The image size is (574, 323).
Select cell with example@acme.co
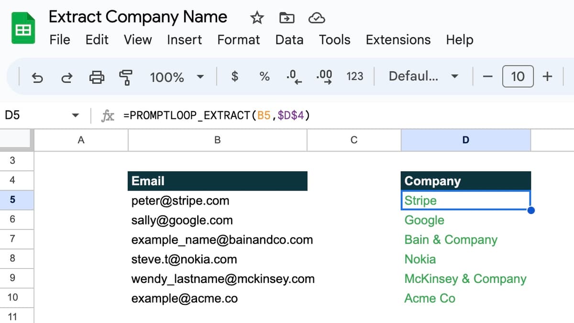point(218,299)
